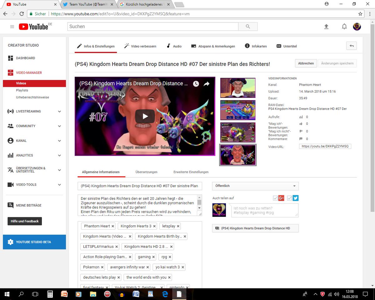Click the search magnifier button
Image resolution: width=375 pixels, height=300 pixels.
tap(248, 27)
